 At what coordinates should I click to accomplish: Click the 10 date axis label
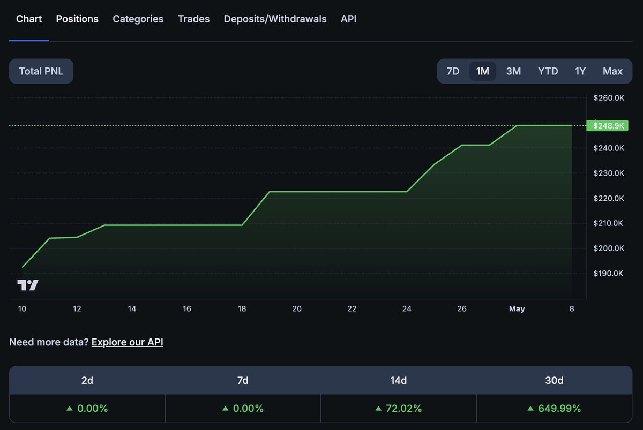pos(22,309)
